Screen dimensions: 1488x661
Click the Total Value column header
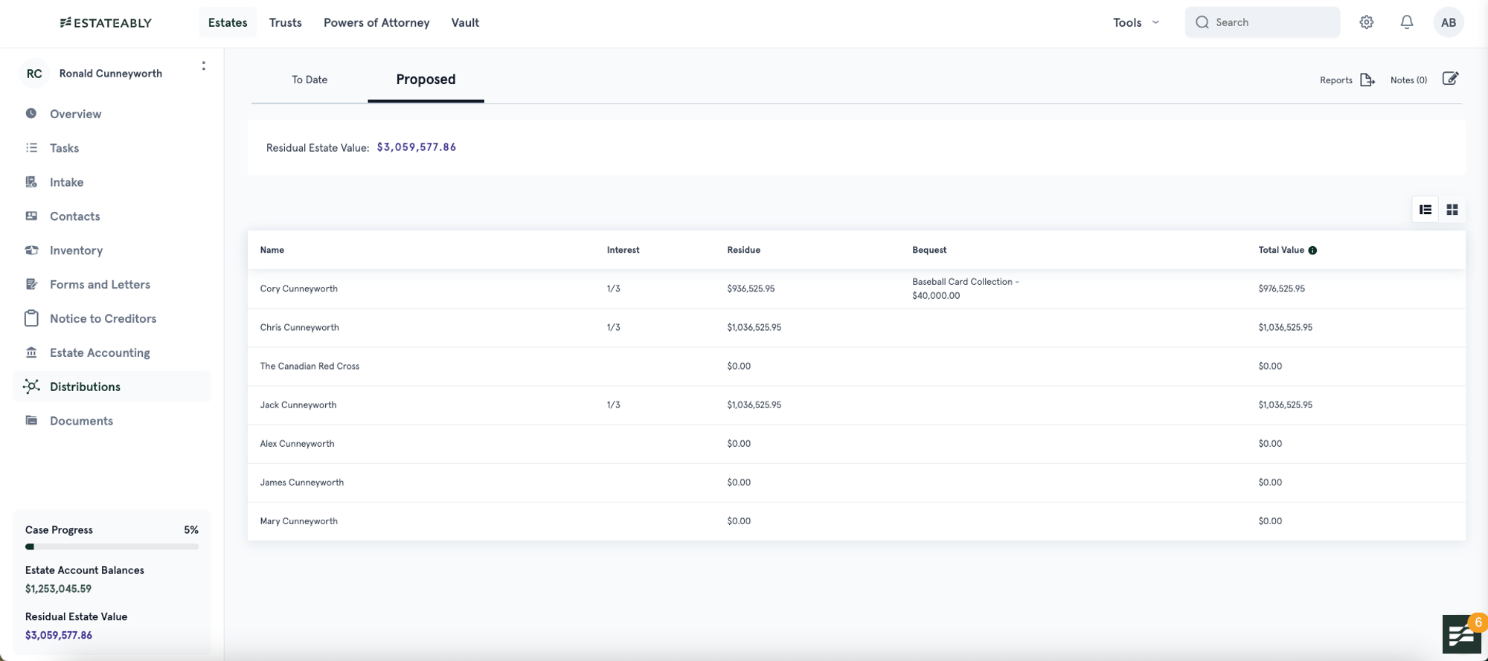(x=1281, y=250)
